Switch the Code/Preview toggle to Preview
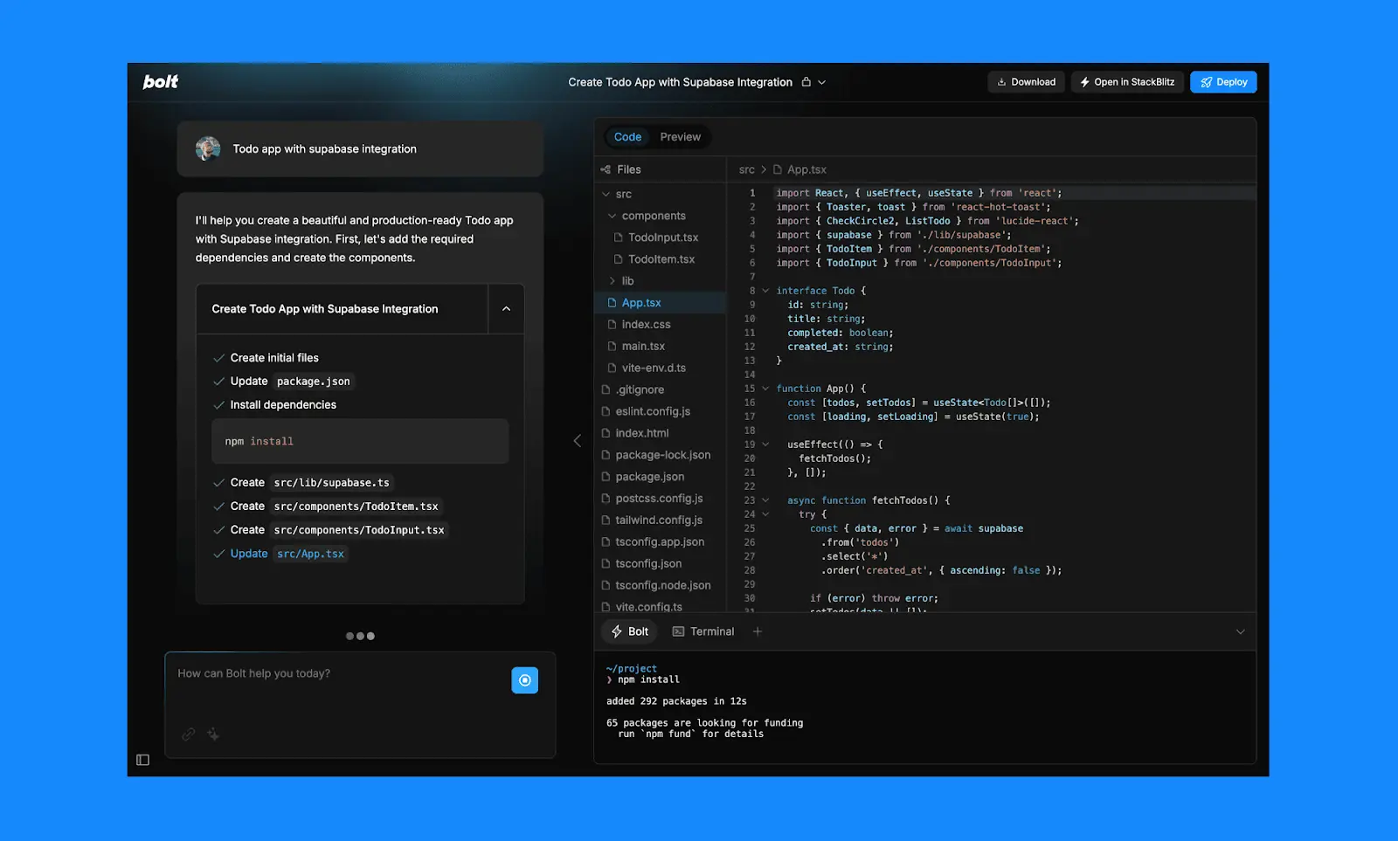 click(680, 136)
